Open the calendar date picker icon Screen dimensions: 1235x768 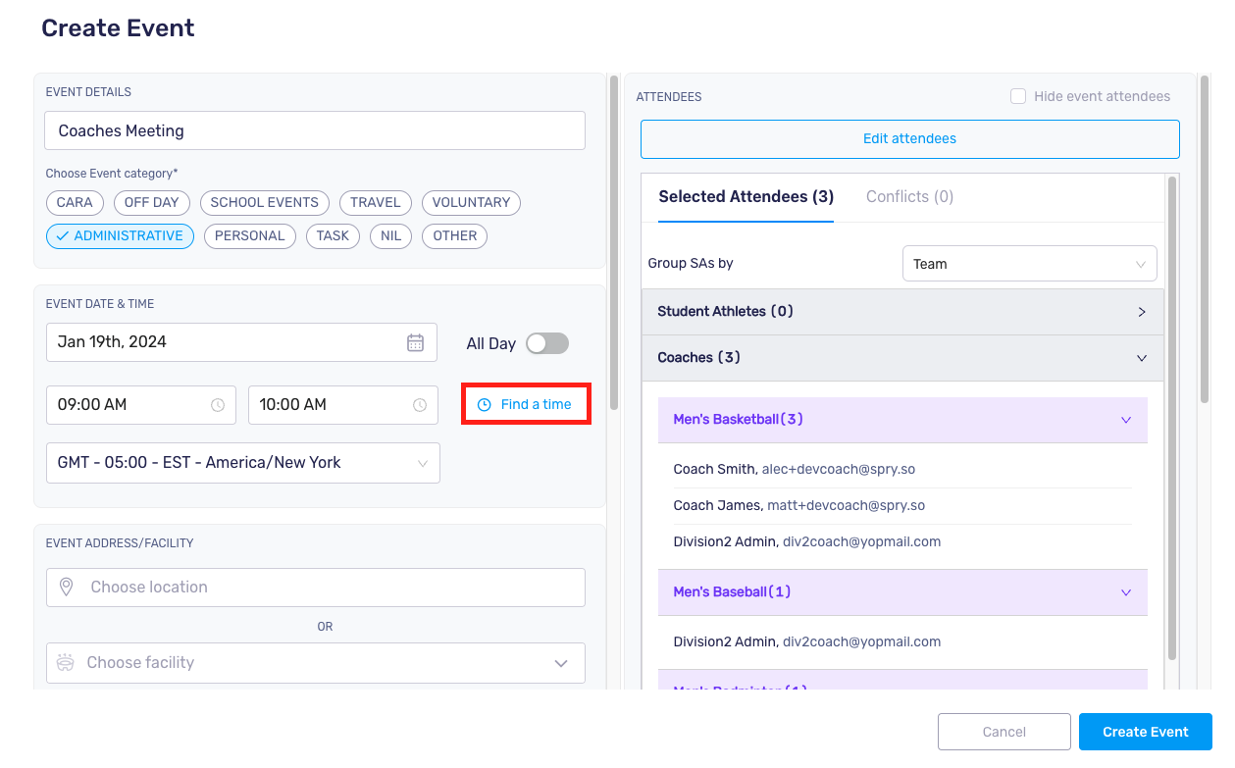(x=415, y=342)
